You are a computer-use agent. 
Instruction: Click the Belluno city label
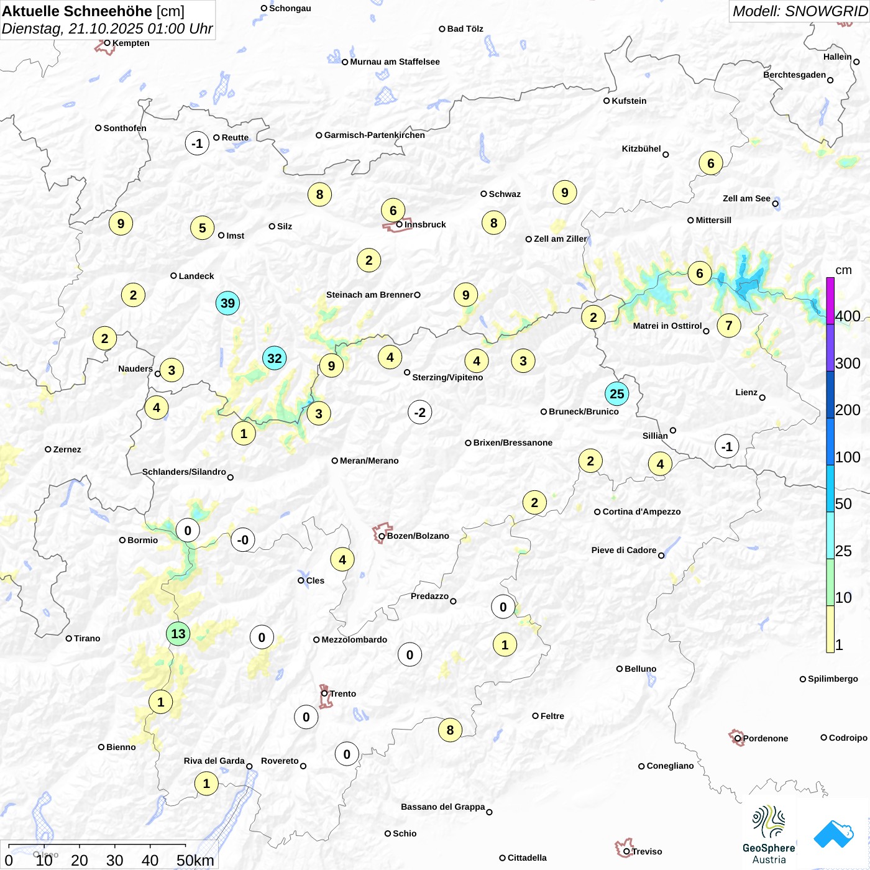point(640,669)
